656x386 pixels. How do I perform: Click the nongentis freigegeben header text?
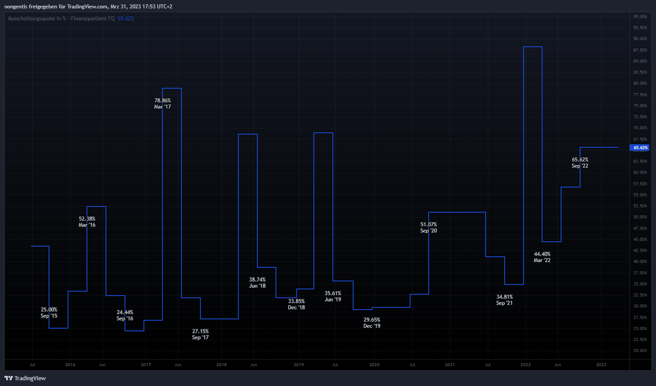88,7
